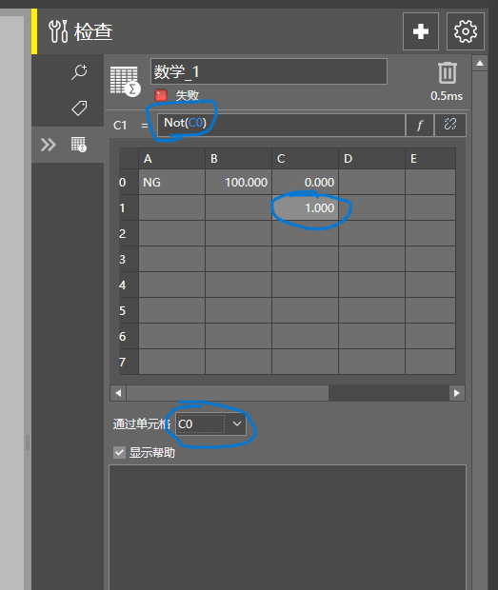Click the 检查 panel title

[93, 31]
